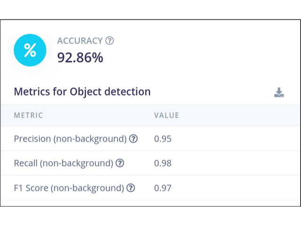Viewport: 301px width, 226px height.
Task: Open the help tooltip next to ACCURACY
Action: 110,41
